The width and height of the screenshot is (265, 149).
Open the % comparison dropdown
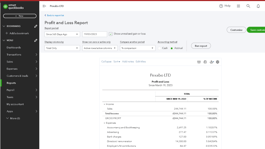point(138,48)
